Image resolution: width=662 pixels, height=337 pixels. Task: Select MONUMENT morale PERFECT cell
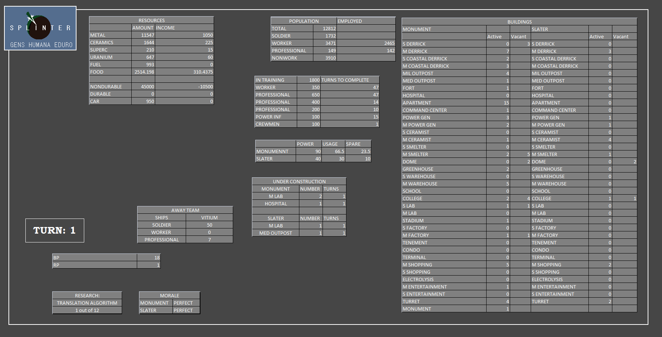tap(186, 303)
